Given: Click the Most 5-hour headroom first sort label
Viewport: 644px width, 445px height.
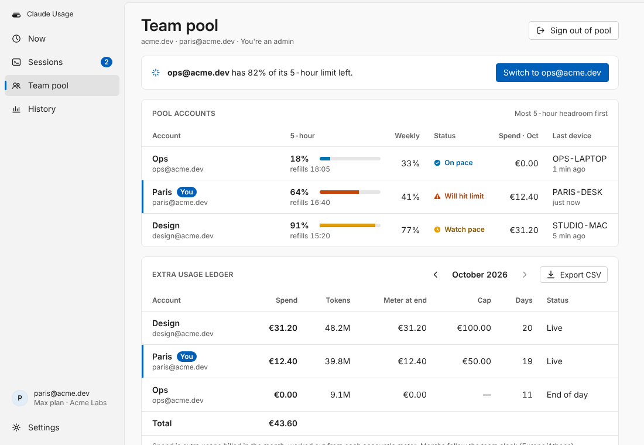Looking at the screenshot, I should pos(561,114).
